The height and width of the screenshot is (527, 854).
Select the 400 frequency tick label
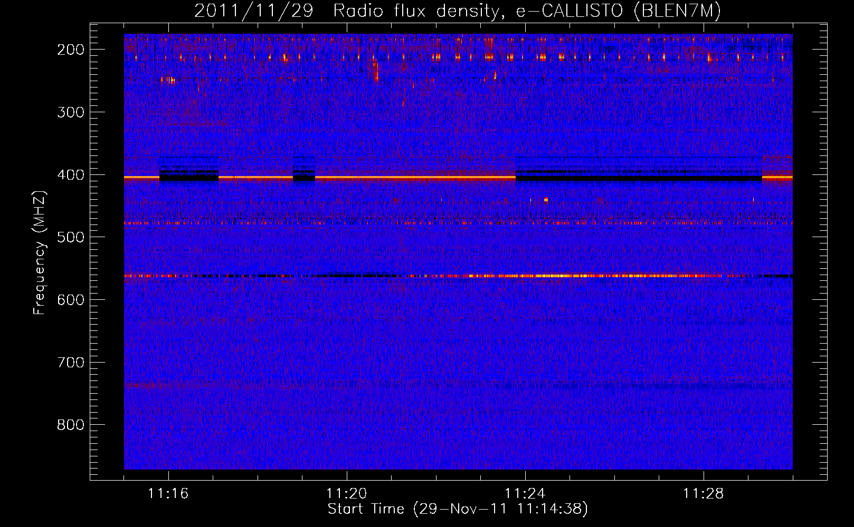click(71, 175)
